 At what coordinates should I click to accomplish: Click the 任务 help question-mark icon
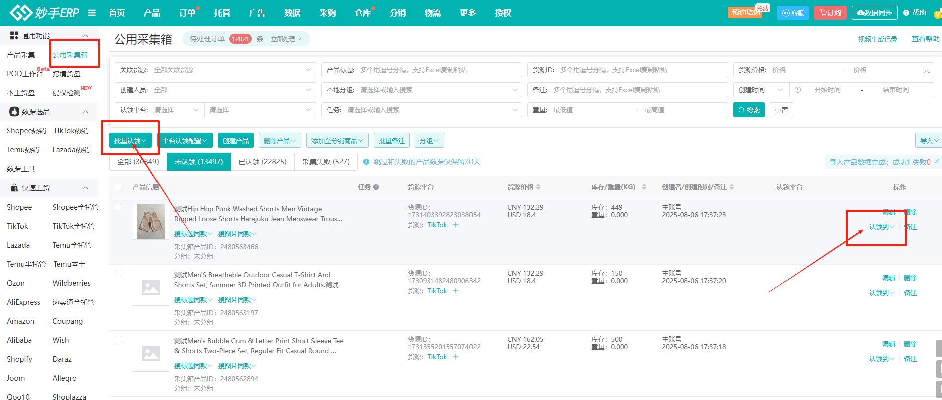point(376,187)
